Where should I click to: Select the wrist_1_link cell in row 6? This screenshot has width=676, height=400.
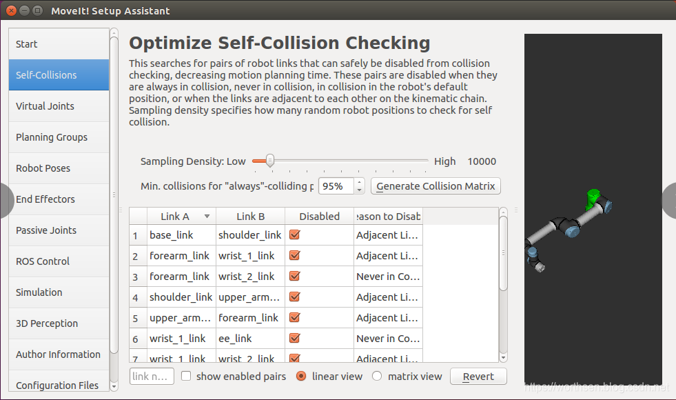point(181,339)
